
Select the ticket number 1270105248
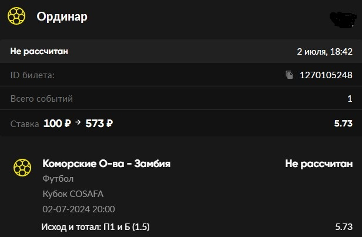(x=326, y=75)
